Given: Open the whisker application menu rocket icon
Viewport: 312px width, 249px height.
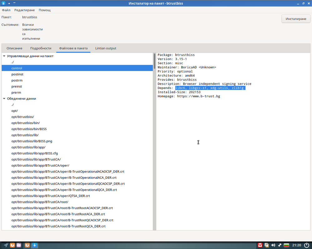Looking at the screenshot, I should point(6,245).
